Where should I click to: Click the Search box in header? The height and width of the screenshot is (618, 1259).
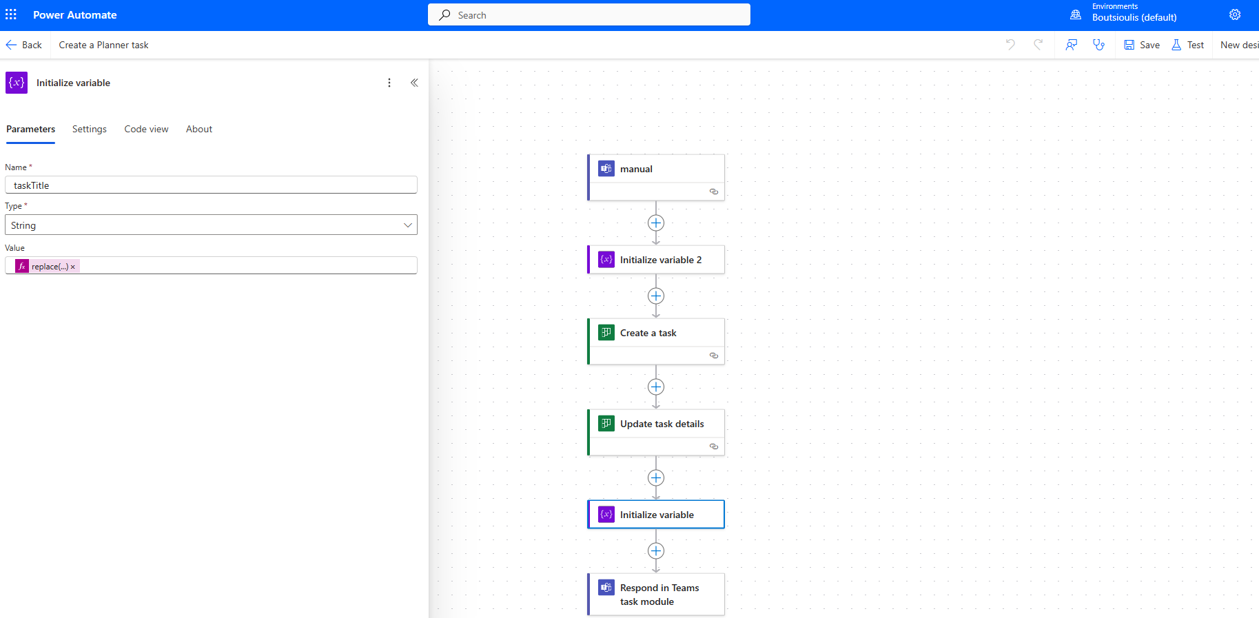(588, 14)
